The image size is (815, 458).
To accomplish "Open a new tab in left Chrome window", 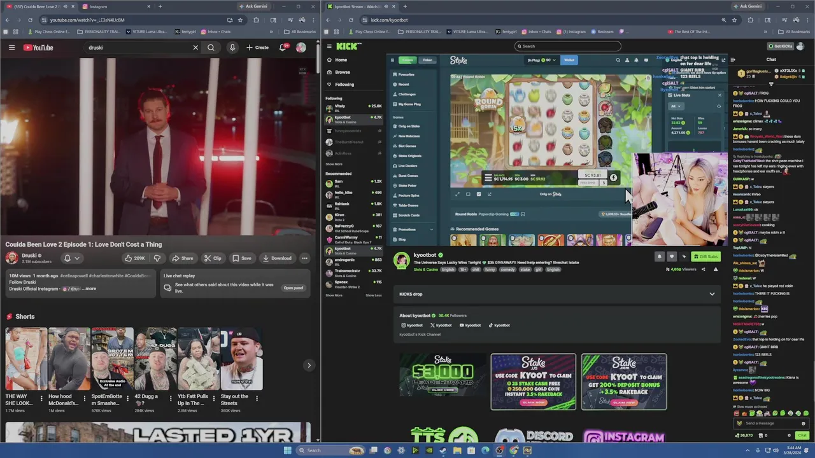I will (x=160, y=6).
